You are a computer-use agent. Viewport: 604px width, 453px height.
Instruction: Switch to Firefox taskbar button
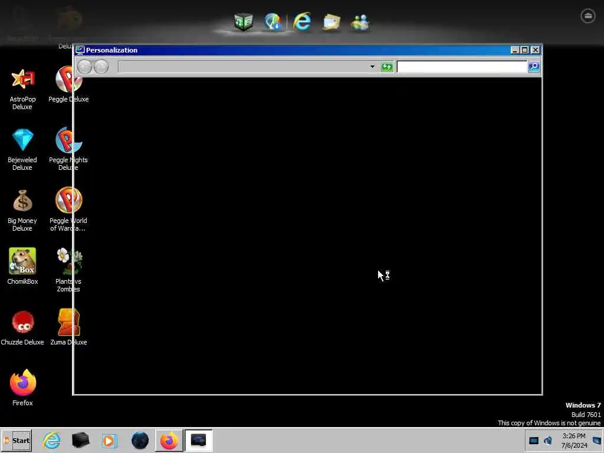pyautogui.click(x=169, y=440)
